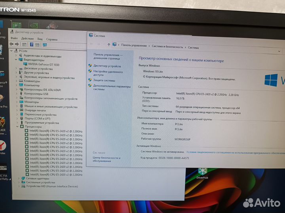Click the Up arrow in System window
The width and height of the screenshot is (285, 213).
click(109, 45)
